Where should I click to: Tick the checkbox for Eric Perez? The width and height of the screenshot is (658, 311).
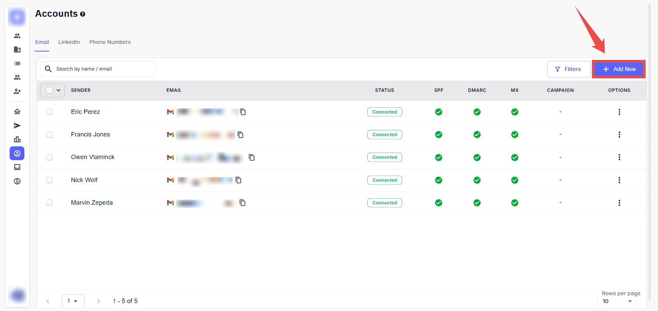49,112
